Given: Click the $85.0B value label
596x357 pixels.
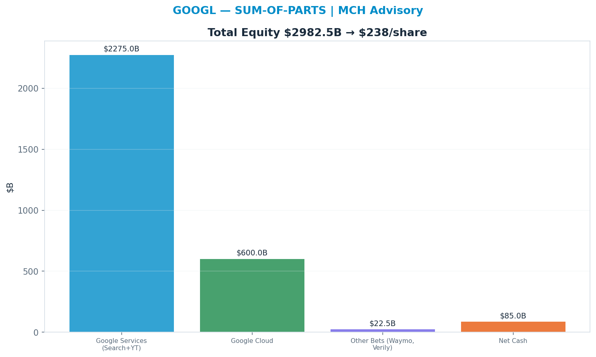Looking at the screenshot, I should pos(513,316).
